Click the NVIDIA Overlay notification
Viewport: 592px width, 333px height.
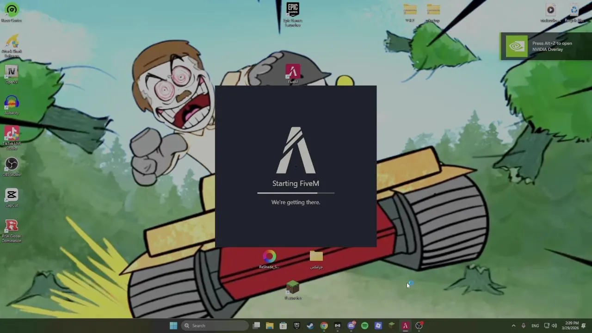tap(546, 46)
